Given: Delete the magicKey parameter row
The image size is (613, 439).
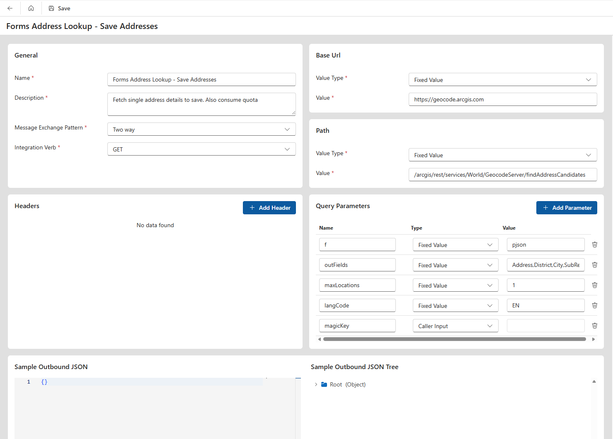Looking at the screenshot, I should click(x=594, y=326).
